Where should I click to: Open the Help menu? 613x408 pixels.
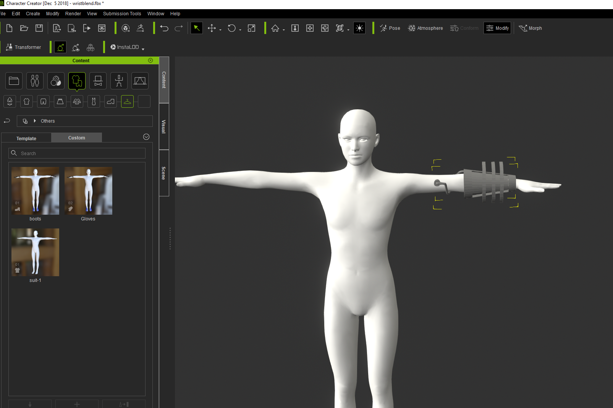[x=175, y=14]
